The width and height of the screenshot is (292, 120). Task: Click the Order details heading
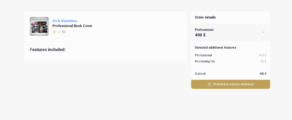205,17
